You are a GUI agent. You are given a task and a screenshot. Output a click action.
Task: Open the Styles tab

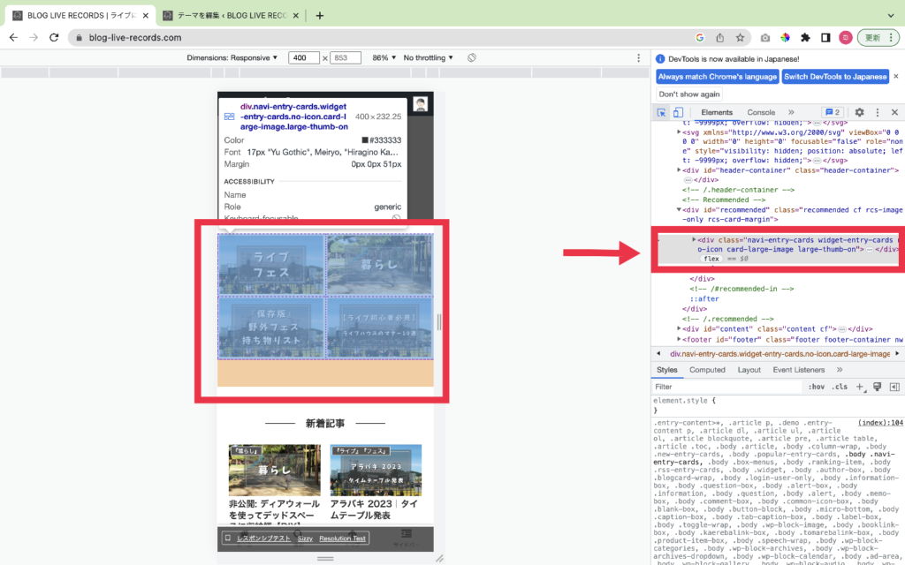point(666,370)
